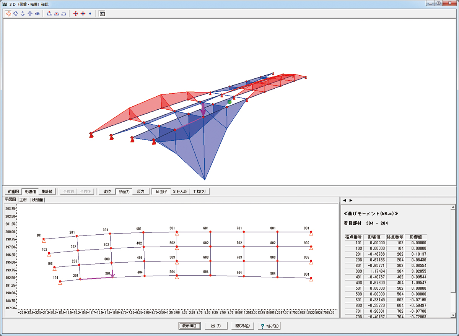Select the red free-rotate view tool
Viewport: 459px width, 336px height.
[8, 13]
